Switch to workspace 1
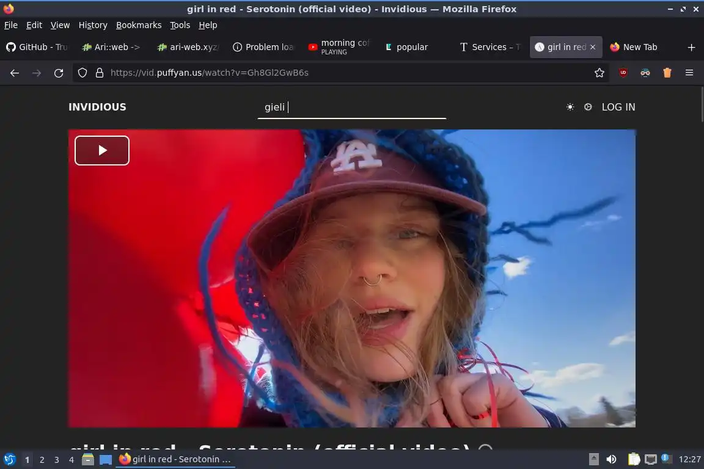 pos(28,460)
